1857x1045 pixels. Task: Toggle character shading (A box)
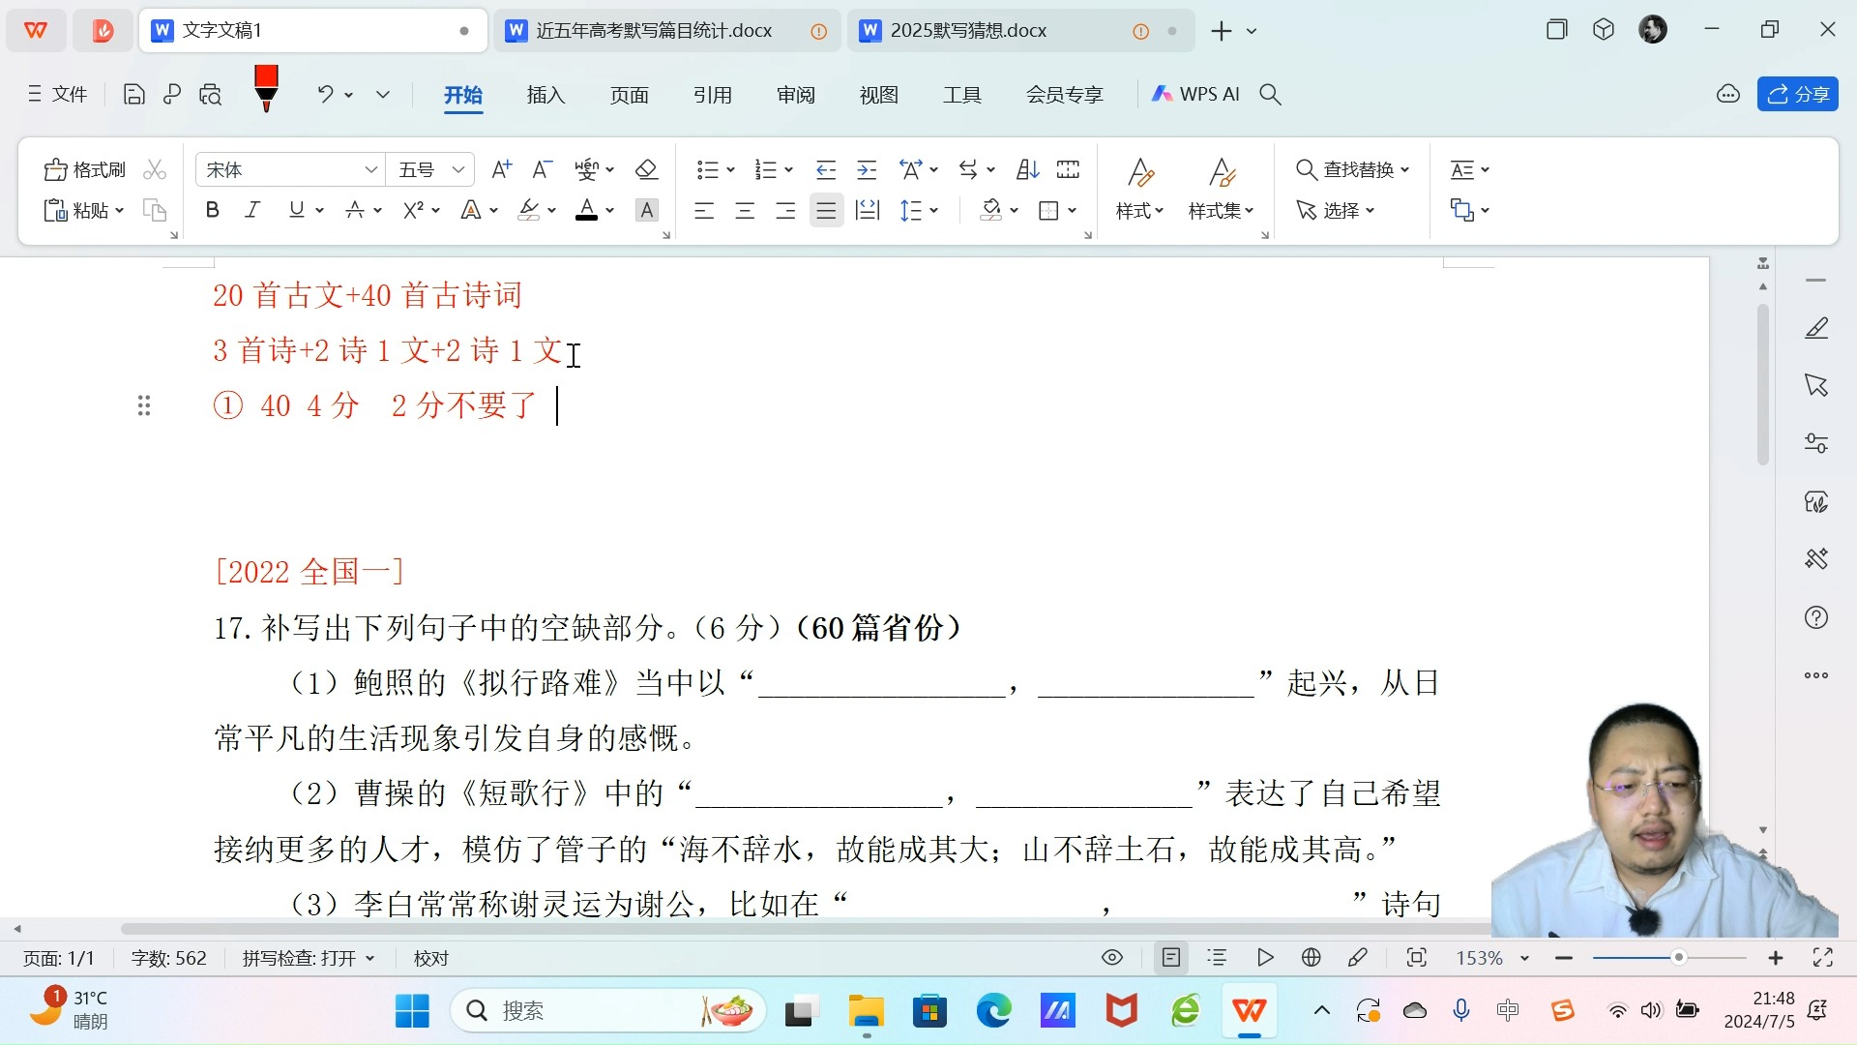(x=647, y=210)
